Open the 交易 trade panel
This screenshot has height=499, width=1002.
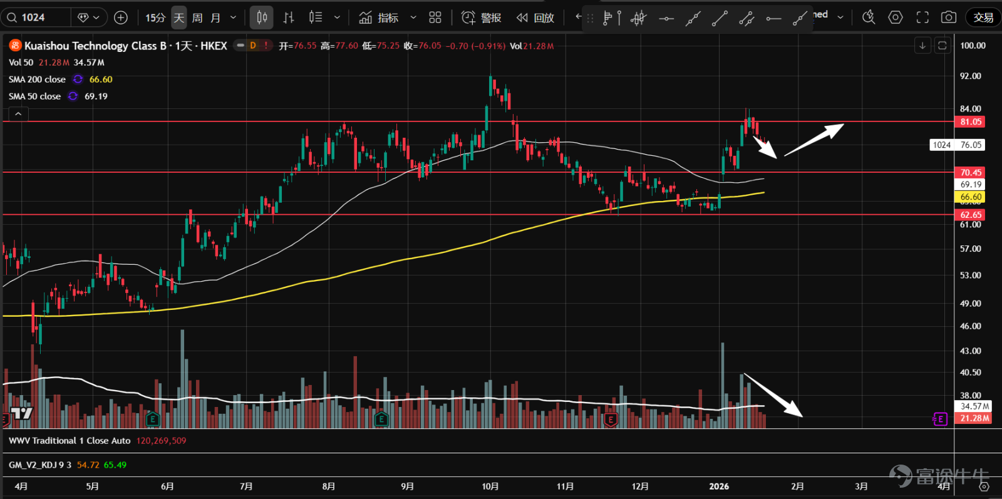tap(983, 18)
